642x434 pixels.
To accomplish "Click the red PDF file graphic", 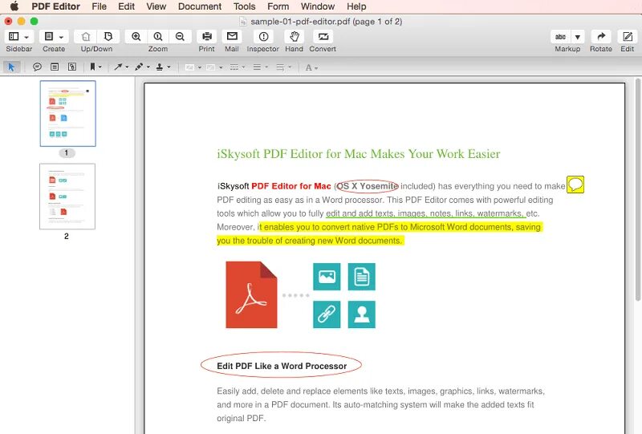I will (x=251, y=294).
